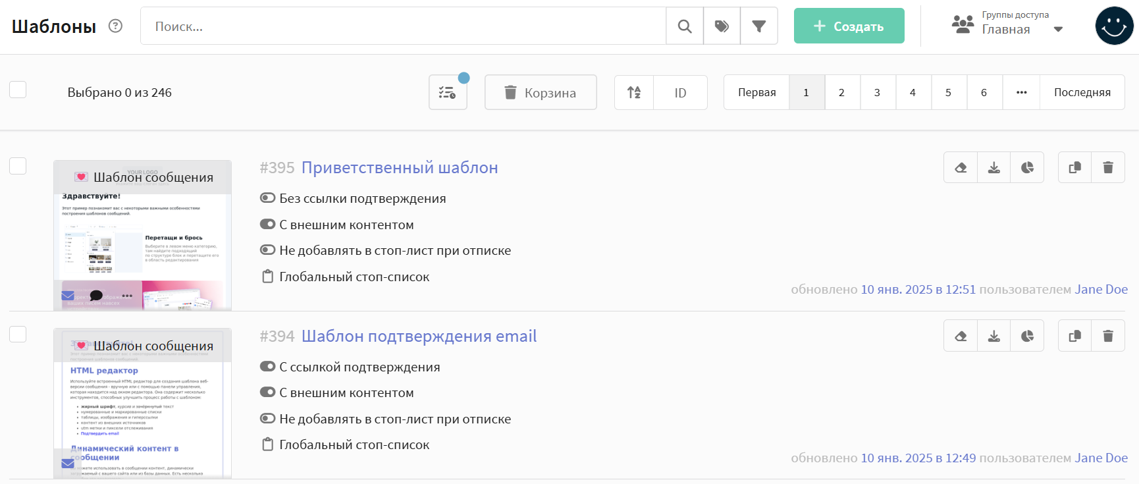Open the thumbnail preview of template #395

coord(142,235)
